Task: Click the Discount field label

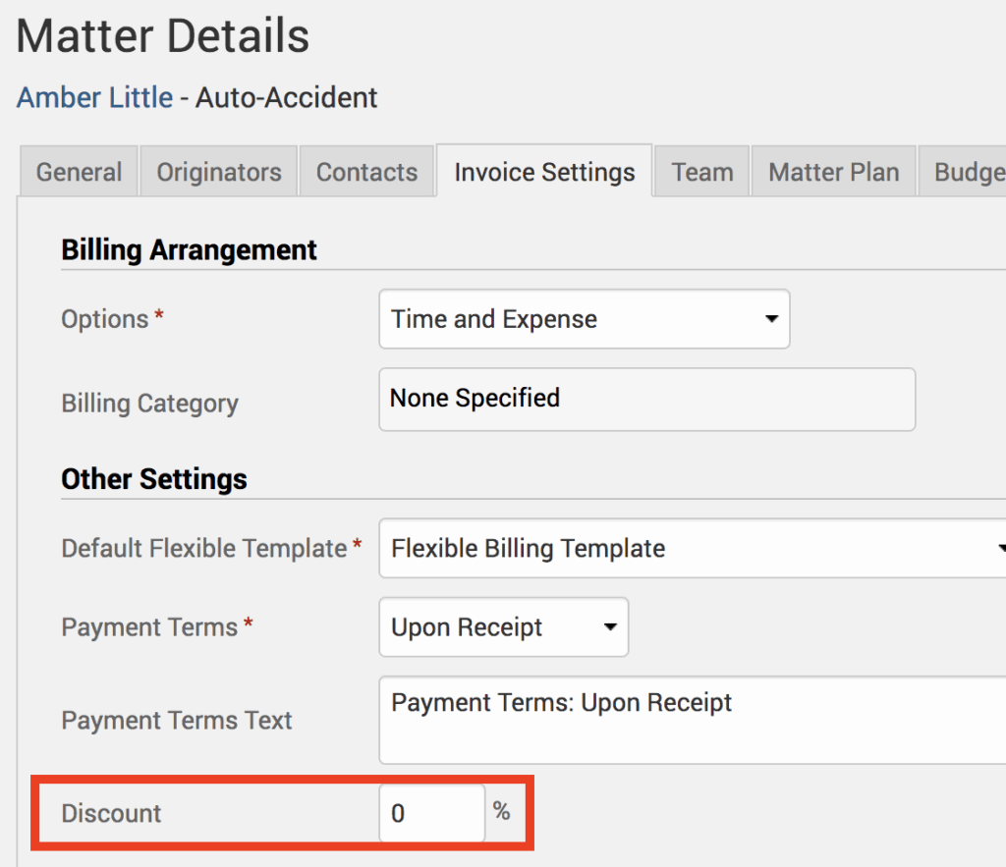Action: pyautogui.click(x=111, y=813)
